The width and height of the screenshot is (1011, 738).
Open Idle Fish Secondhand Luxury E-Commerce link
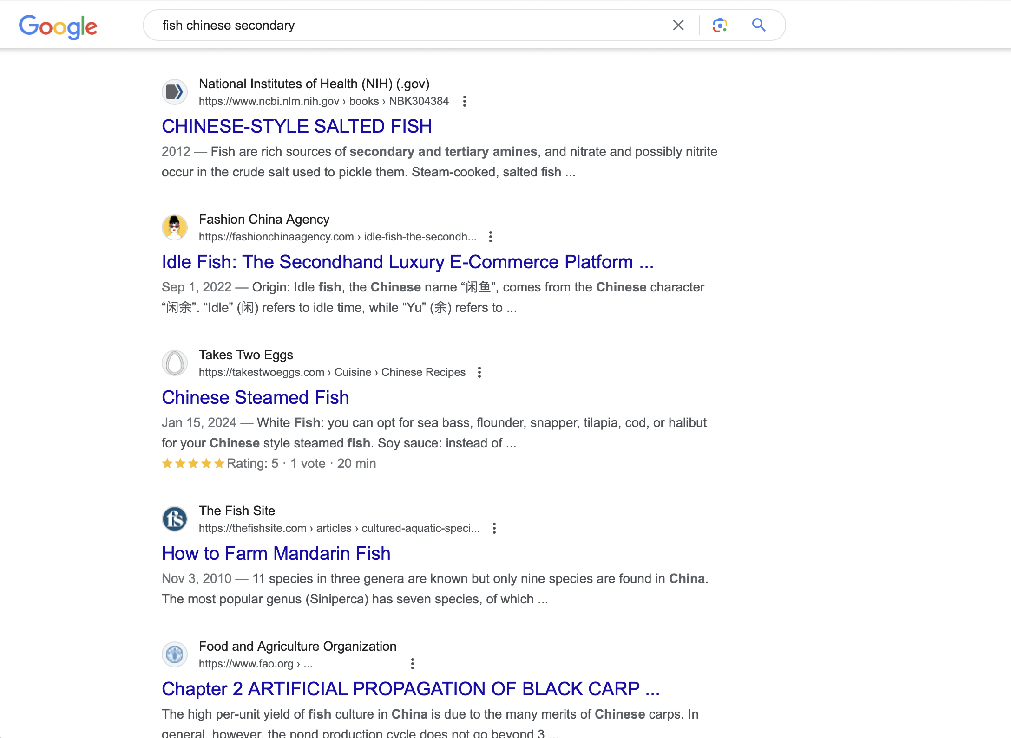pos(407,262)
